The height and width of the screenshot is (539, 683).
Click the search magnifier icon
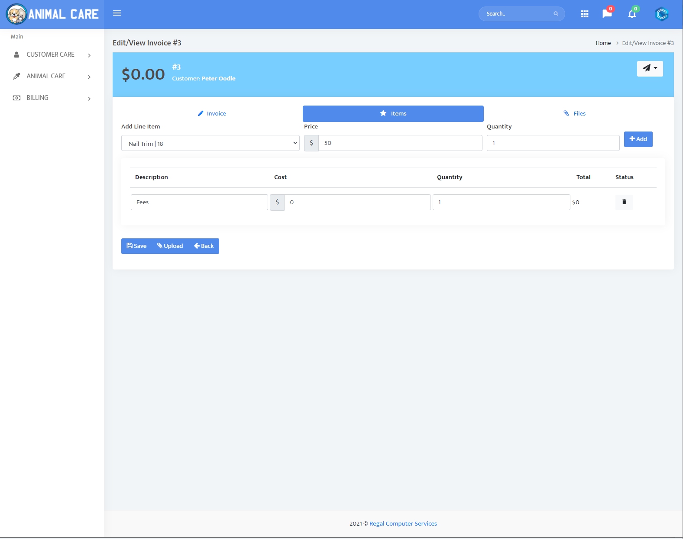coord(556,14)
